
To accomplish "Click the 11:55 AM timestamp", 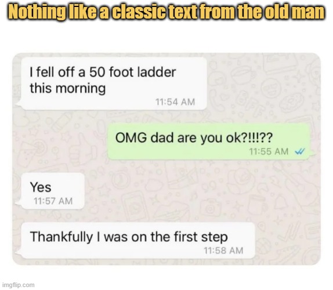I will (x=269, y=151).
